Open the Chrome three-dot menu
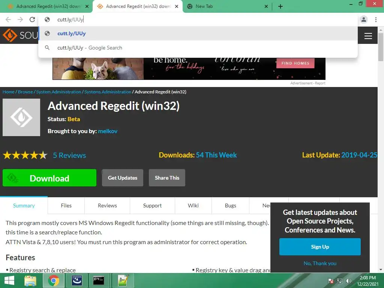The width and height of the screenshot is (384, 288). click(376, 19)
